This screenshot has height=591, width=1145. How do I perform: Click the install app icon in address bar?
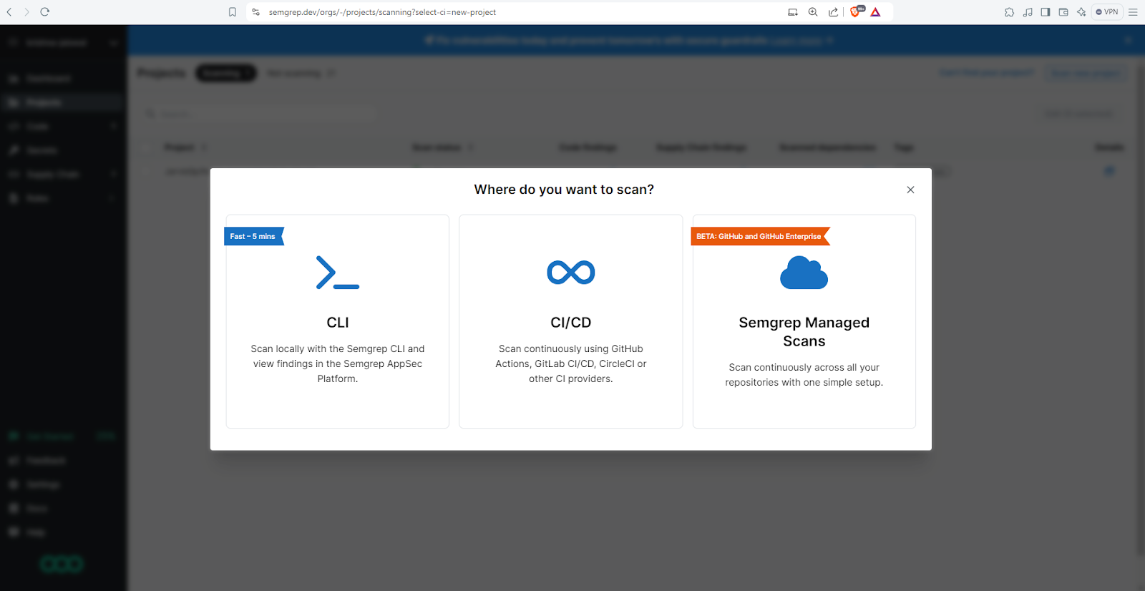[793, 12]
